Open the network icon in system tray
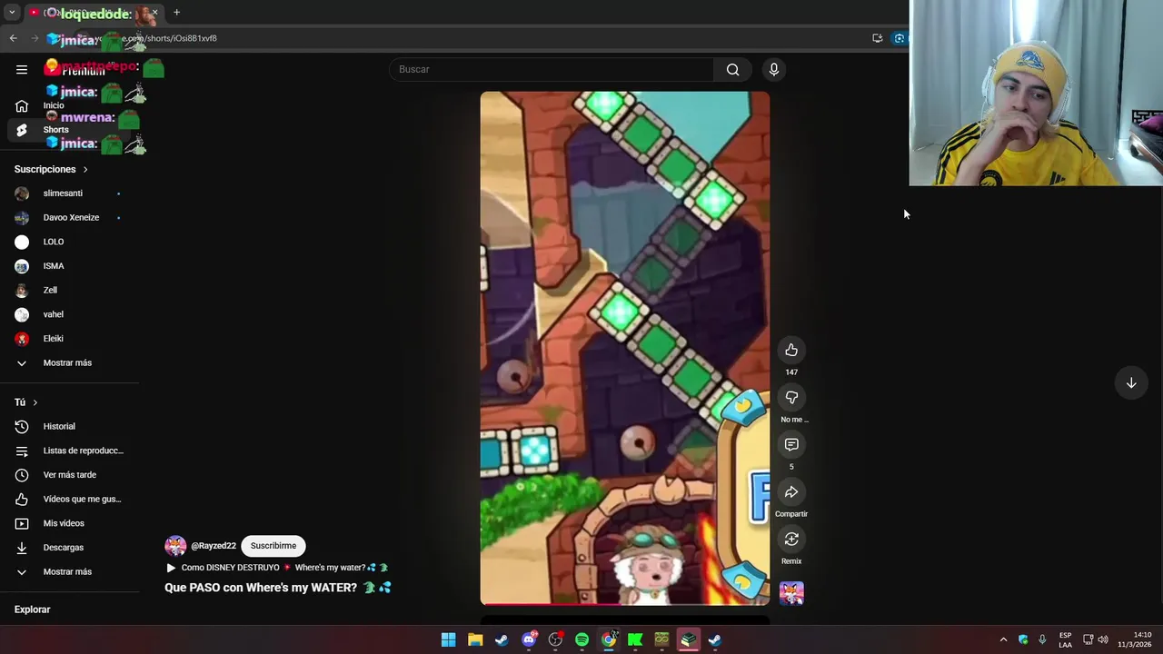 coord(1088,639)
